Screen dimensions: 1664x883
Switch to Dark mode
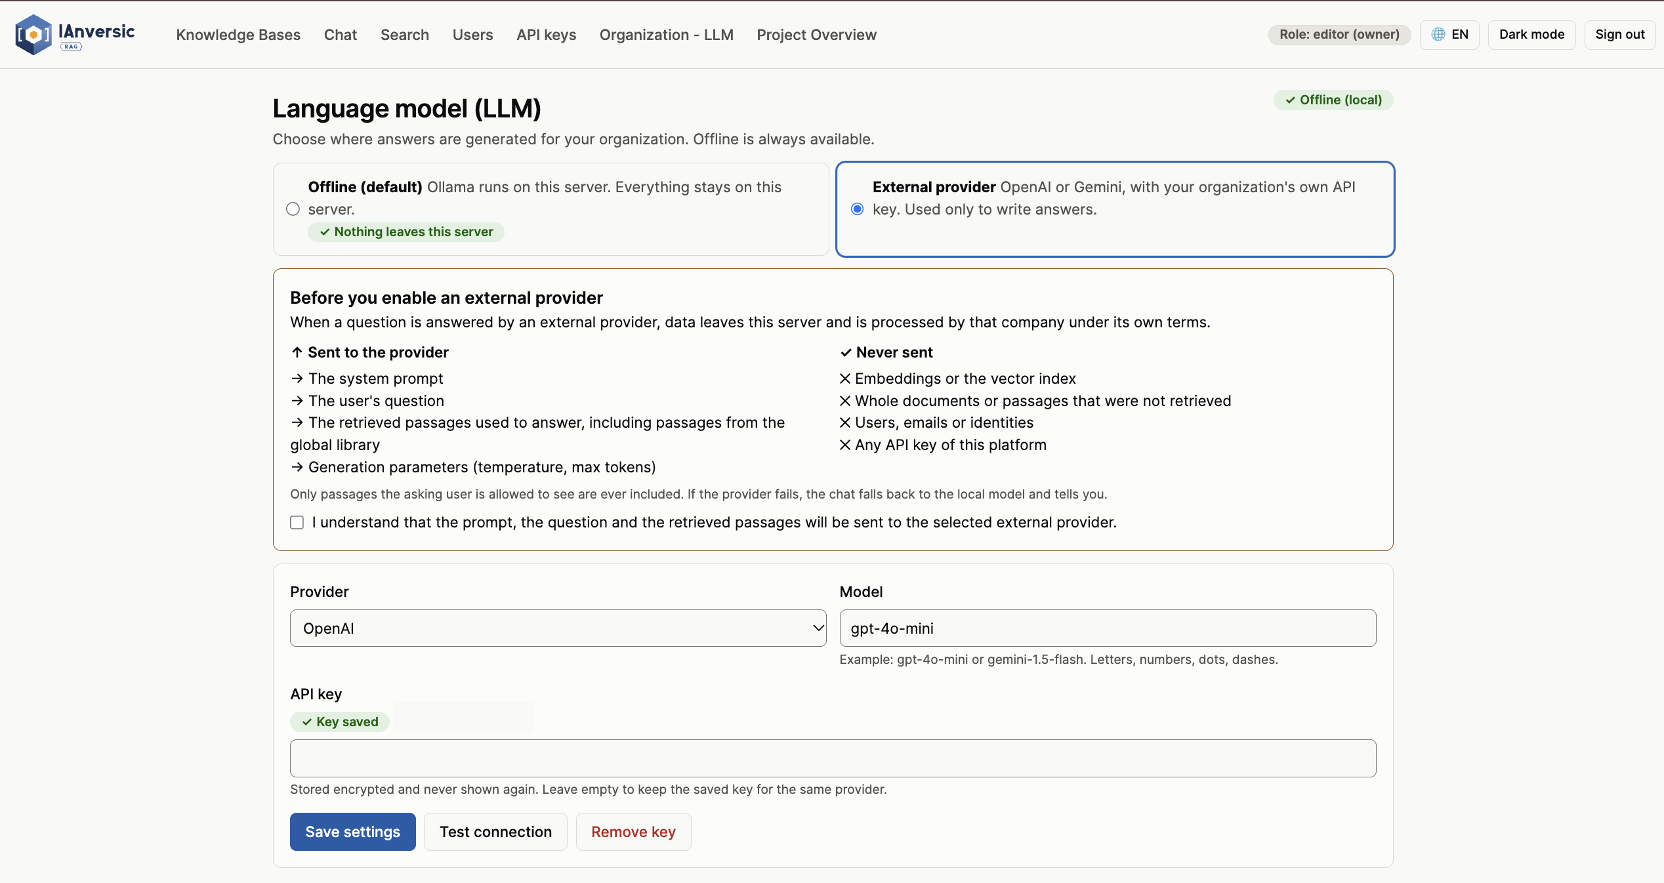(x=1531, y=35)
